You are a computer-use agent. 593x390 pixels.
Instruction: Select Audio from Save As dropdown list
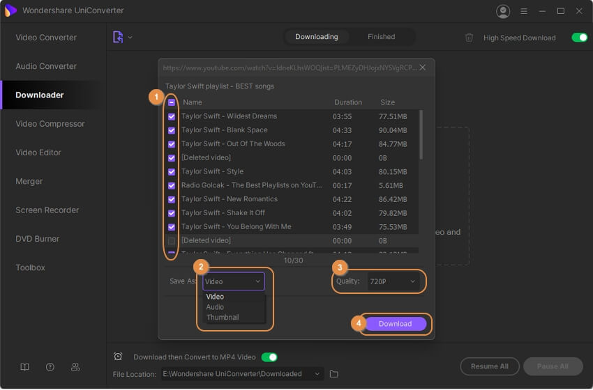(x=215, y=306)
